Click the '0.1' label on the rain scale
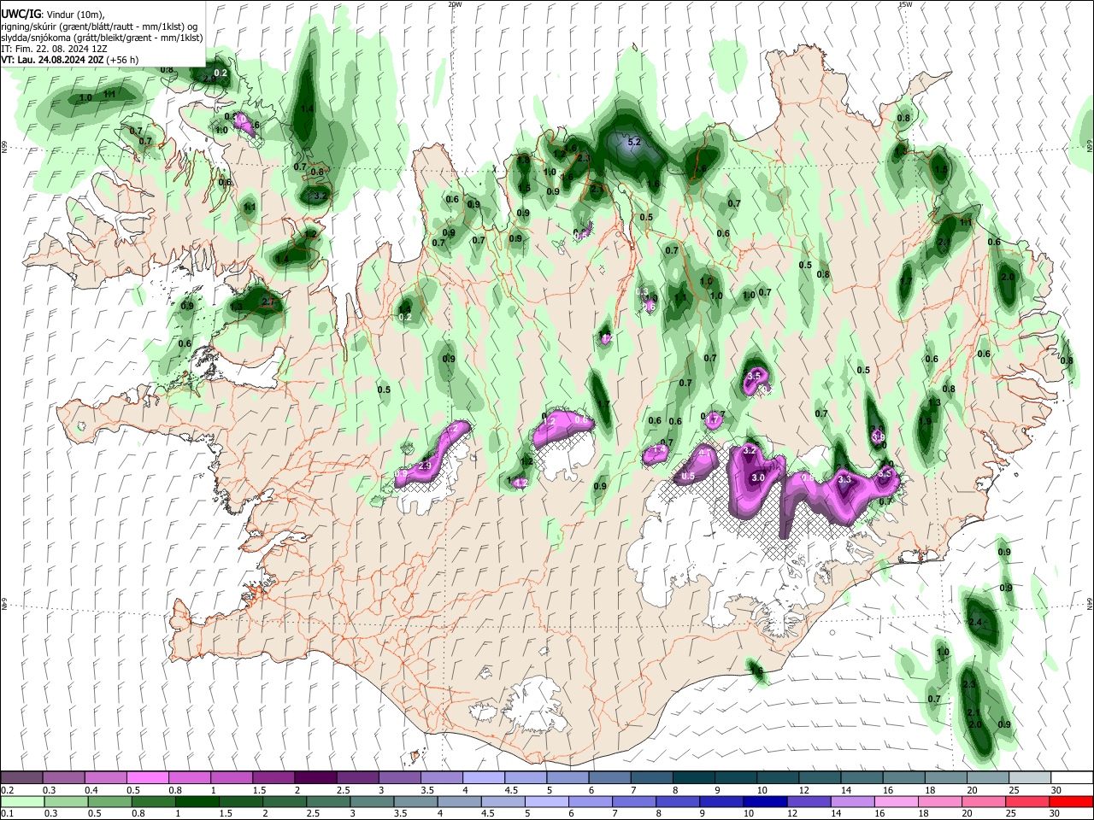 pos(7,814)
